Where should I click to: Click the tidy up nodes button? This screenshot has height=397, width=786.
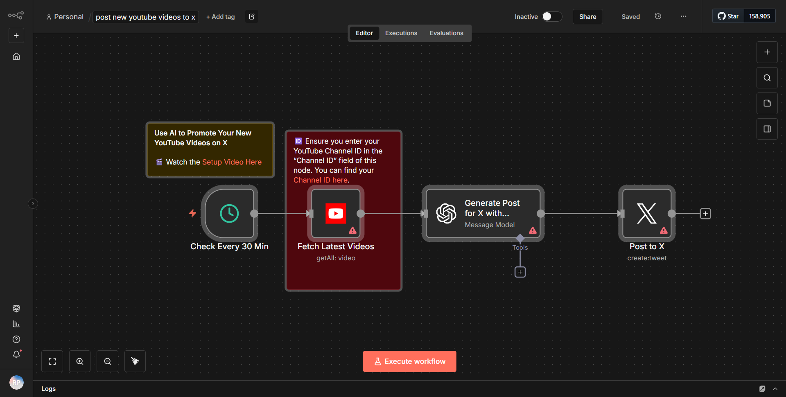pyautogui.click(x=135, y=361)
